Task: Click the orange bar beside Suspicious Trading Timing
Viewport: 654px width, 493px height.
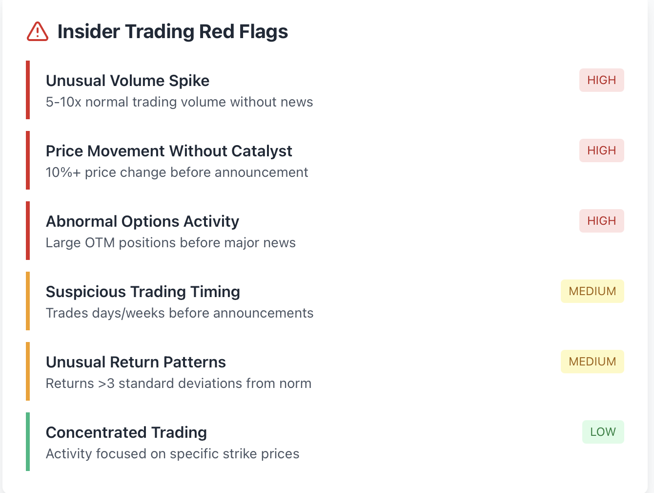Action: (28, 301)
